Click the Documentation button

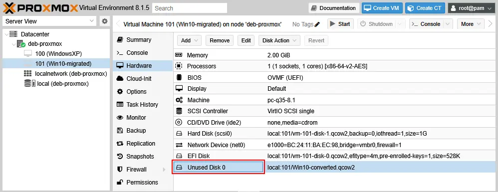[x=334, y=8]
